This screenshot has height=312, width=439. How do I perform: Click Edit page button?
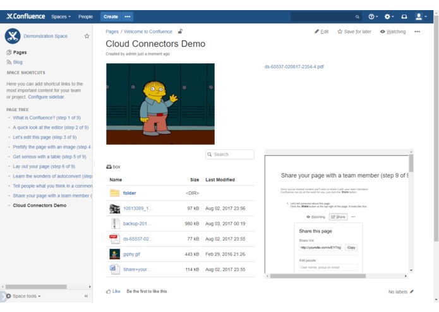322,32
